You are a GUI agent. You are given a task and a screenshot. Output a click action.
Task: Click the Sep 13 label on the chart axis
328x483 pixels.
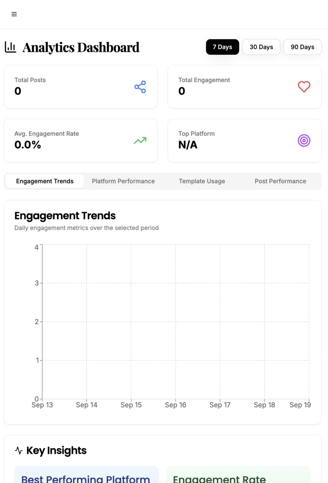(x=42, y=405)
